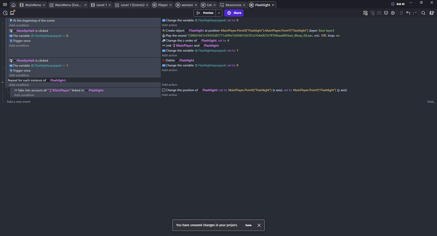This screenshot has height=236, width=437.
Task: Click Add action under Change position action
Action: tap(169, 95)
